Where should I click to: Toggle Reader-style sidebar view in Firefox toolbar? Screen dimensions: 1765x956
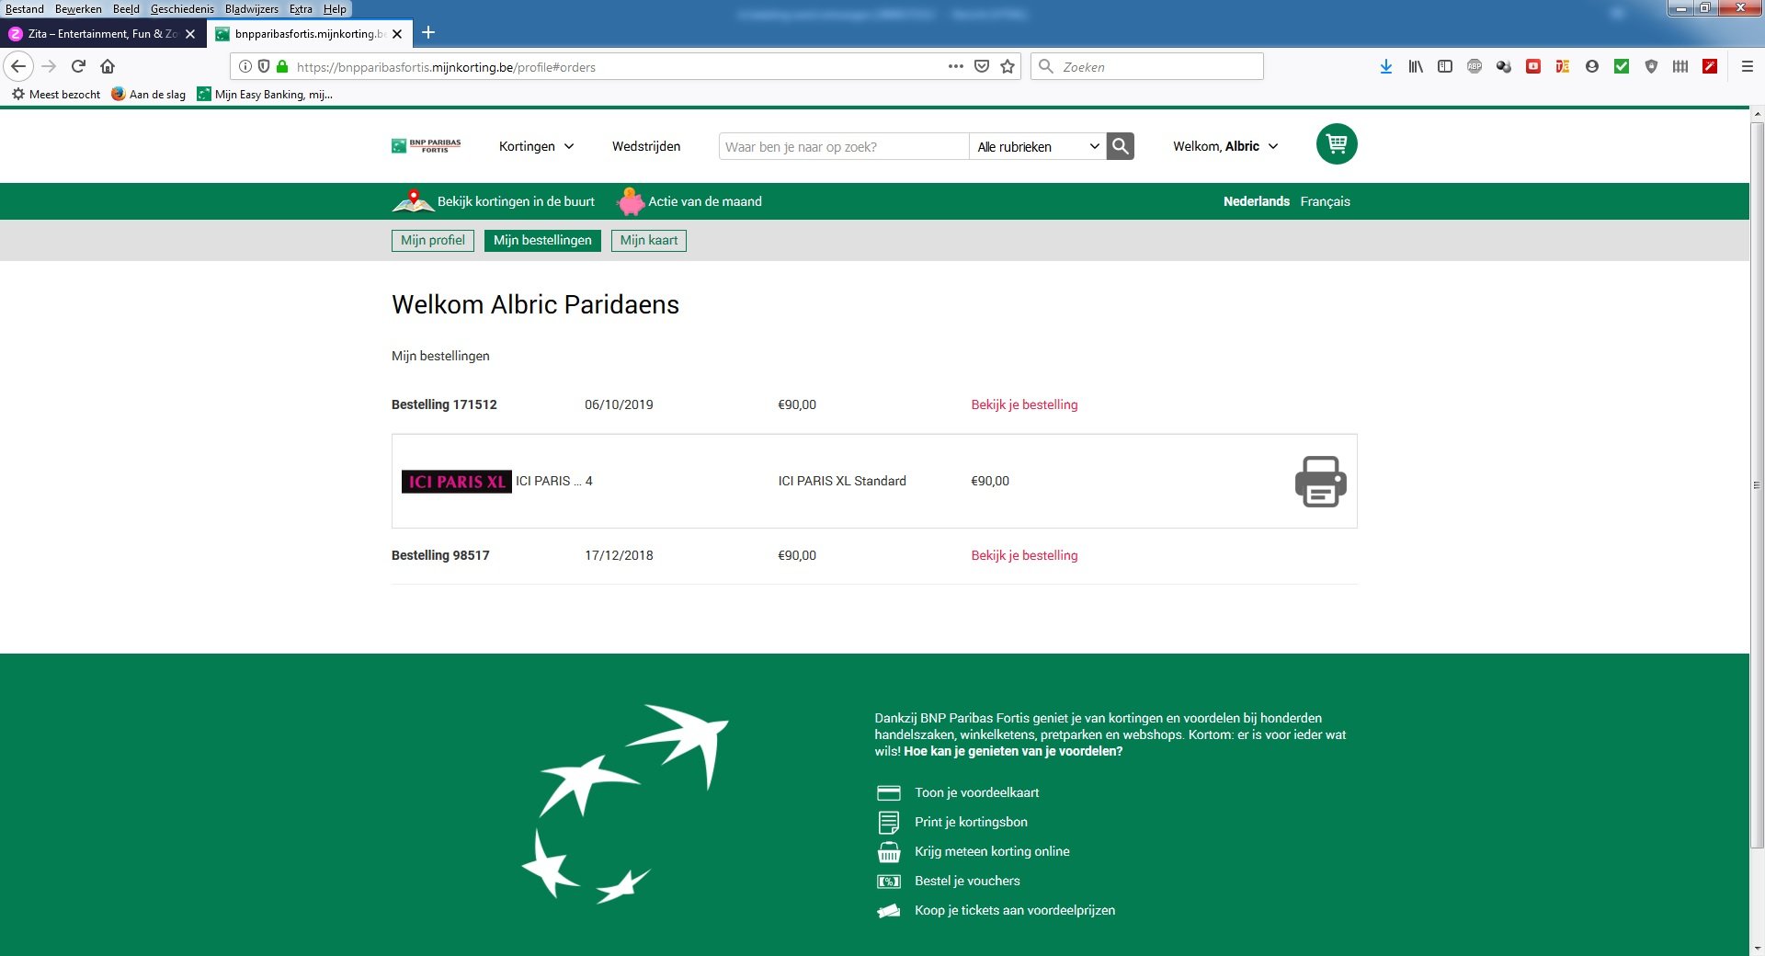[1445, 66]
